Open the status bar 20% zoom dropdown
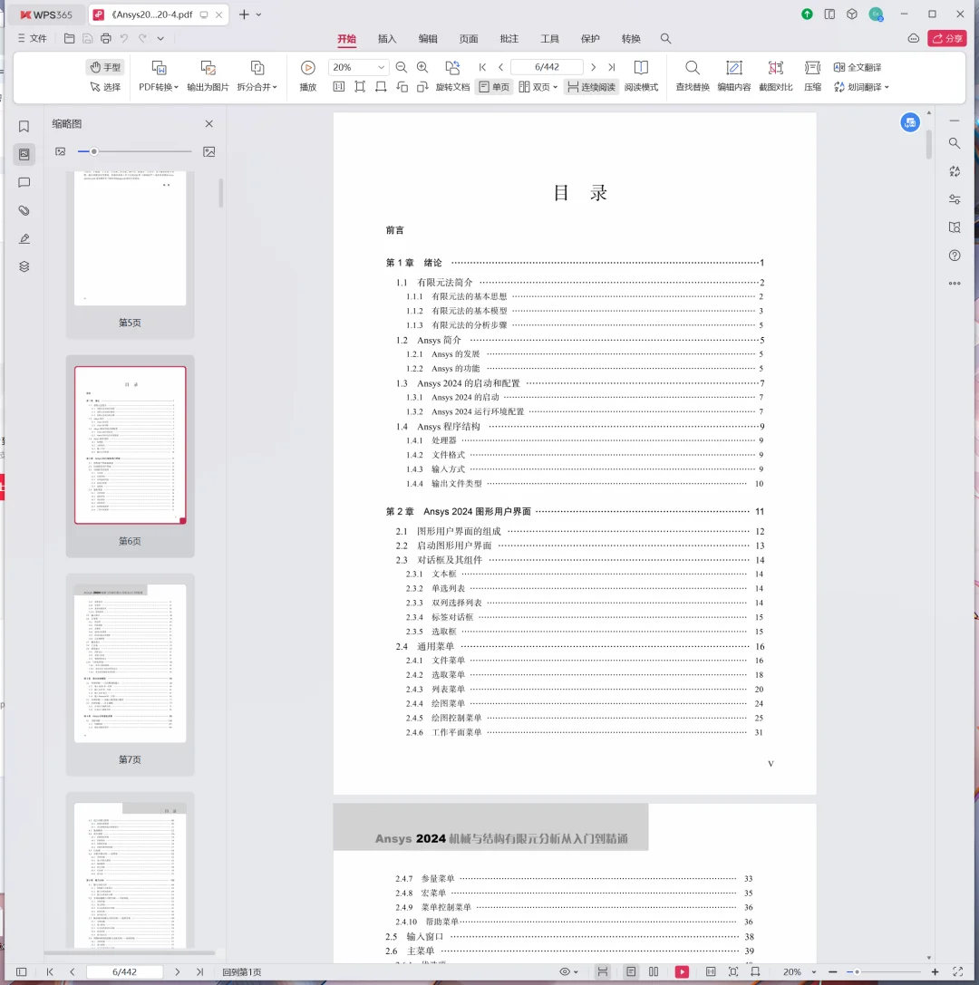The image size is (979, 985). click(x=800, y=971)
